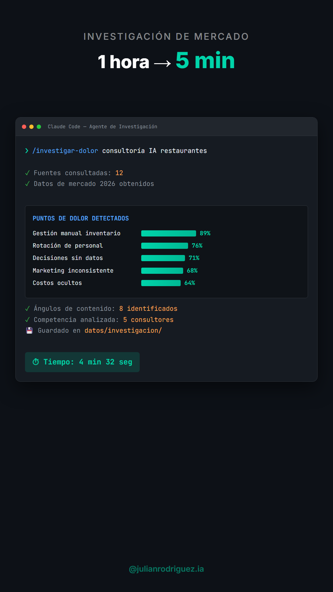Click checkmark next to Fuentes consultadas
The height and width of the screenshot is (592, 333).
(27, 173)
